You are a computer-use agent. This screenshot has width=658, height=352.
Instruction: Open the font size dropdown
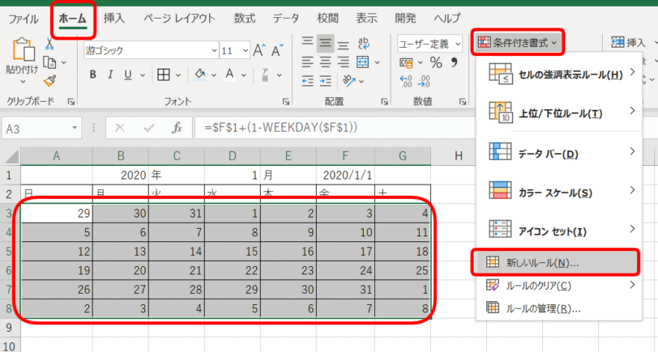tap(246, 51)
